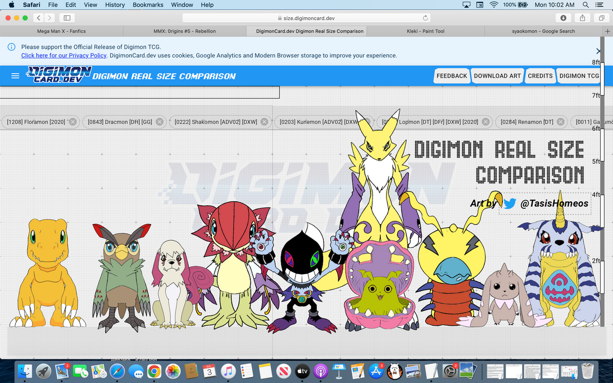Viewport: 613px width, 383px height.
Task: Click the DigimonCard.dev logo
Action: (59, 75)
